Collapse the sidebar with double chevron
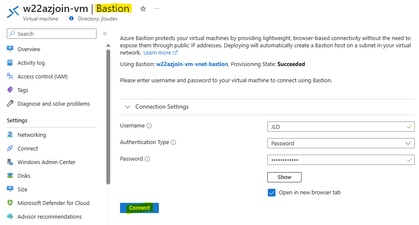Viewport: 419px width, 225px height. (105, 34)
